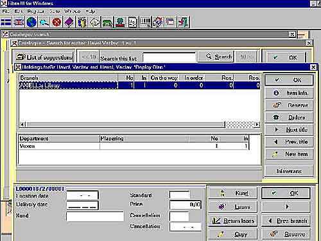The width and height of the screenshot is (321, 241).
Task: Click the Search this list input field
Action: (169, 57)
